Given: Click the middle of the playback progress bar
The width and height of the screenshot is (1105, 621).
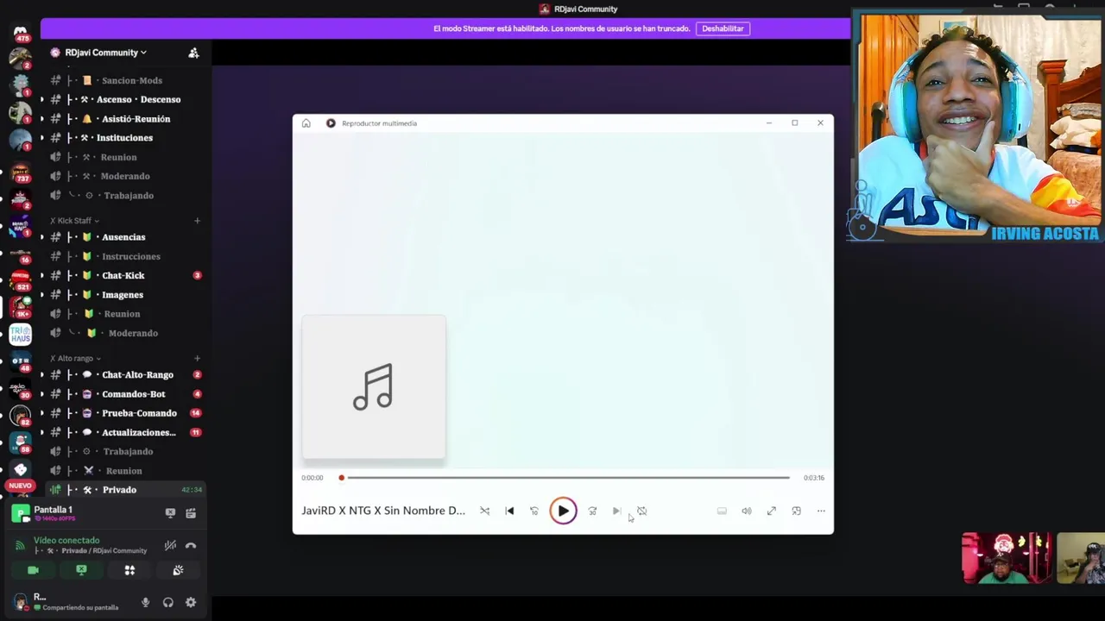Looking at the screenshot, I should click(565, 477).
